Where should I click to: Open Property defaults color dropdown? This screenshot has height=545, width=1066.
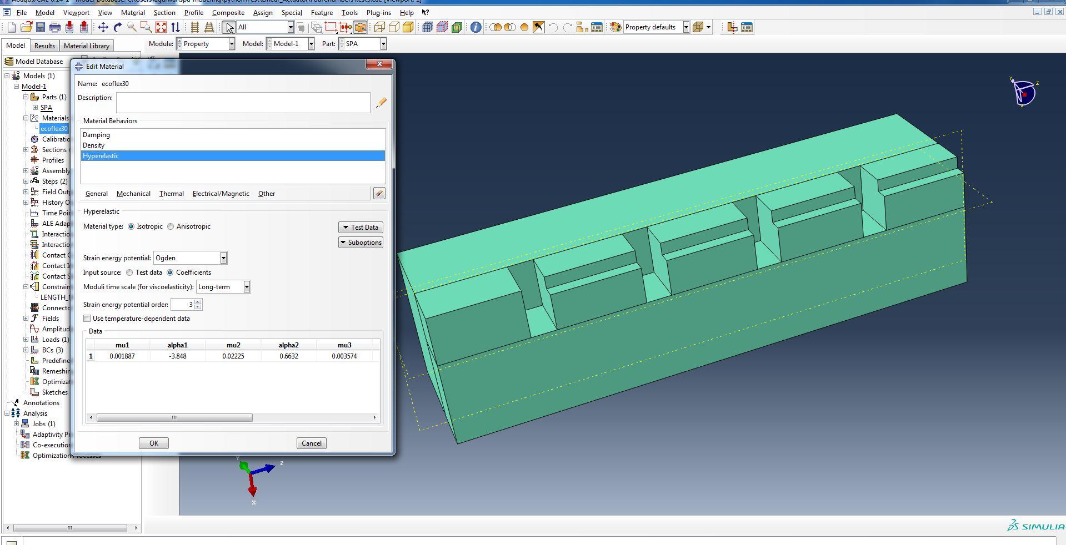pos(686,27)
